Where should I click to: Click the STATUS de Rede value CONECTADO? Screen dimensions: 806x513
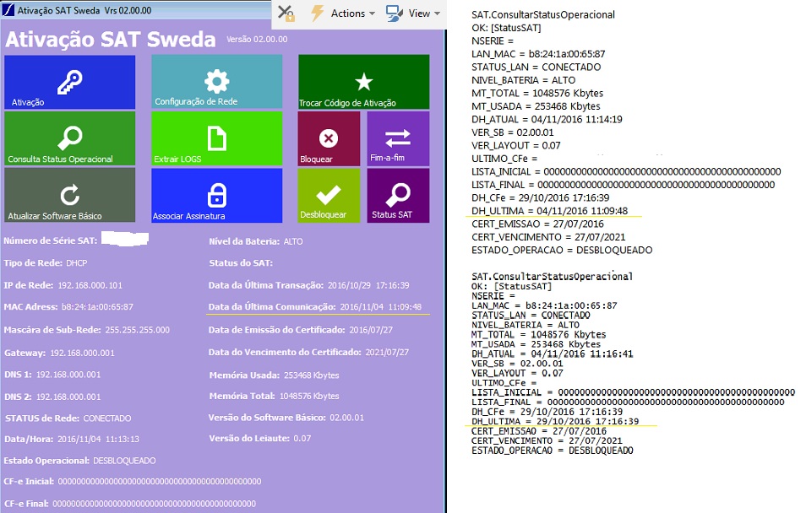pos(107,418)
